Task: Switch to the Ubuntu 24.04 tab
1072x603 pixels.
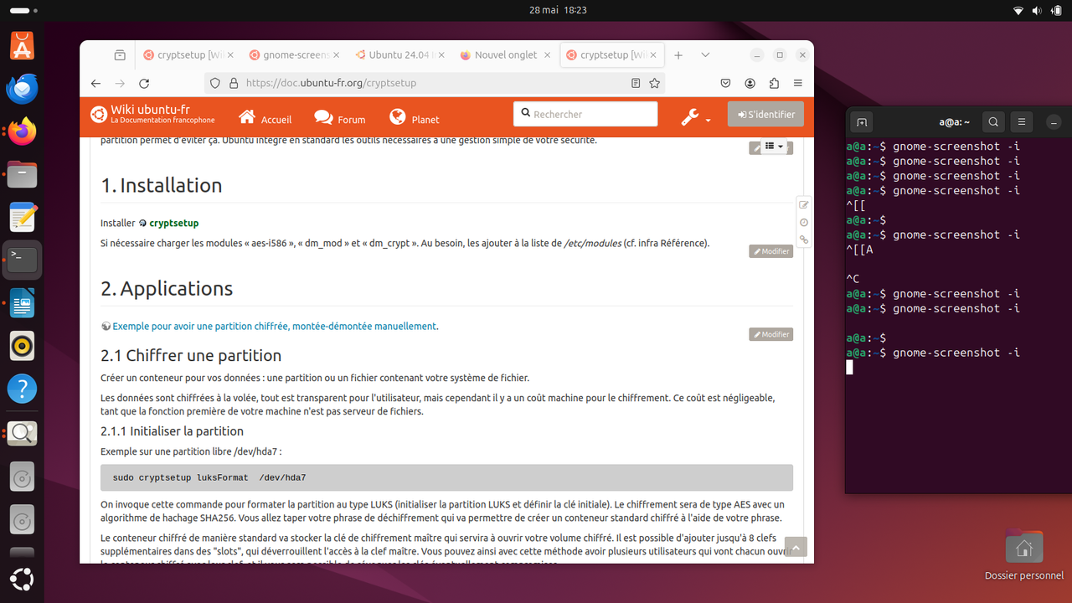Action: pos(400,55)
